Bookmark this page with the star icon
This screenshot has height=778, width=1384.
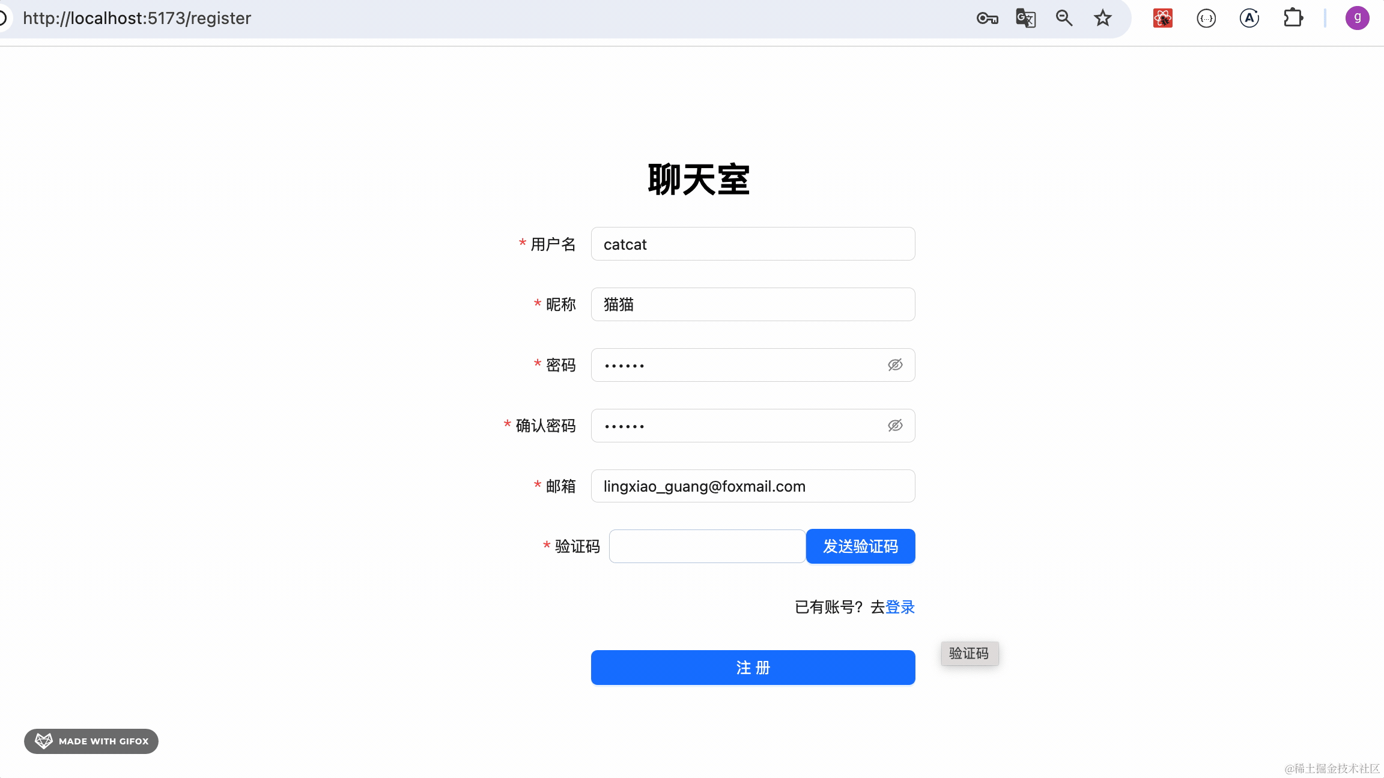pyautogui.click(x=1102, y=19)
